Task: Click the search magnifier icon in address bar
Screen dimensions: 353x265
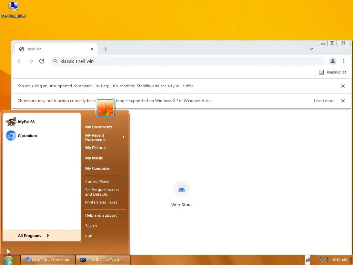Action: (56, 61)
